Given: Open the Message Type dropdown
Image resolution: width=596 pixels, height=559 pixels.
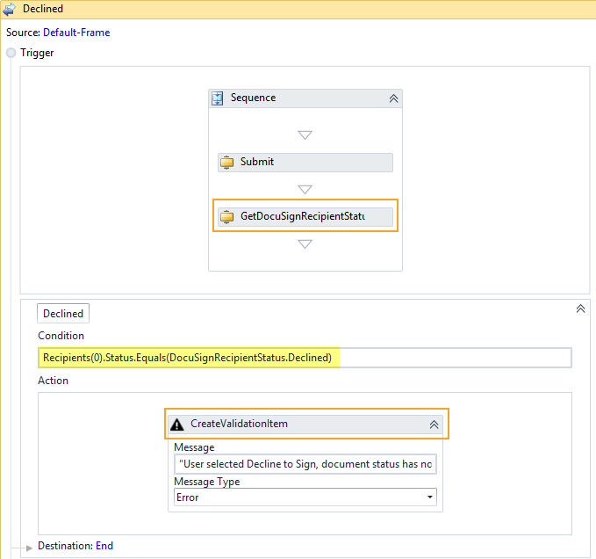Looking at the screenshot, I should [429, 497].
